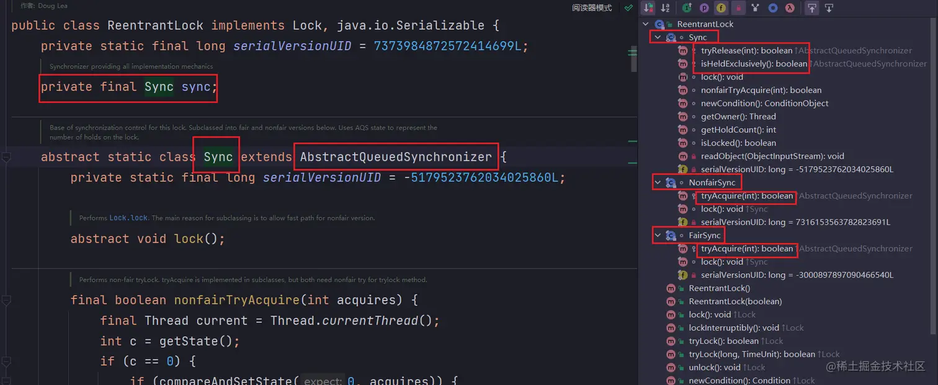Screen dimensions: 938x385
Task: Click Autoscroll from Source icon
Action: (x=829, y=8)
